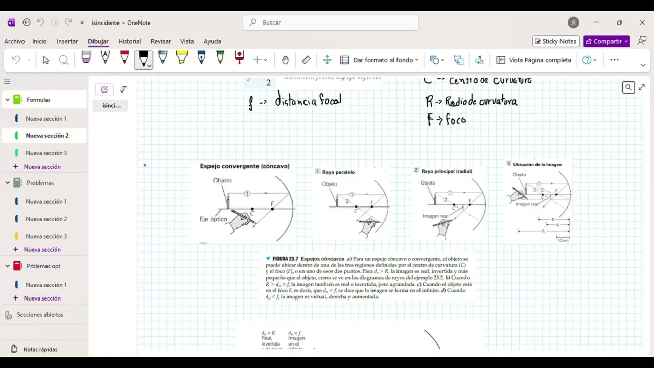Image resolution: width=654 pixels, height=368 pixels.
Task: Open the more options ellipsis menu
Action: pos(615,60)
